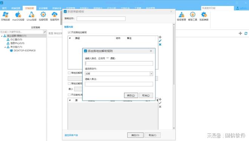249x141 pixels.
Task: Click the policy dialog scrollbar up arrow
Action: [x=174, y=25]
